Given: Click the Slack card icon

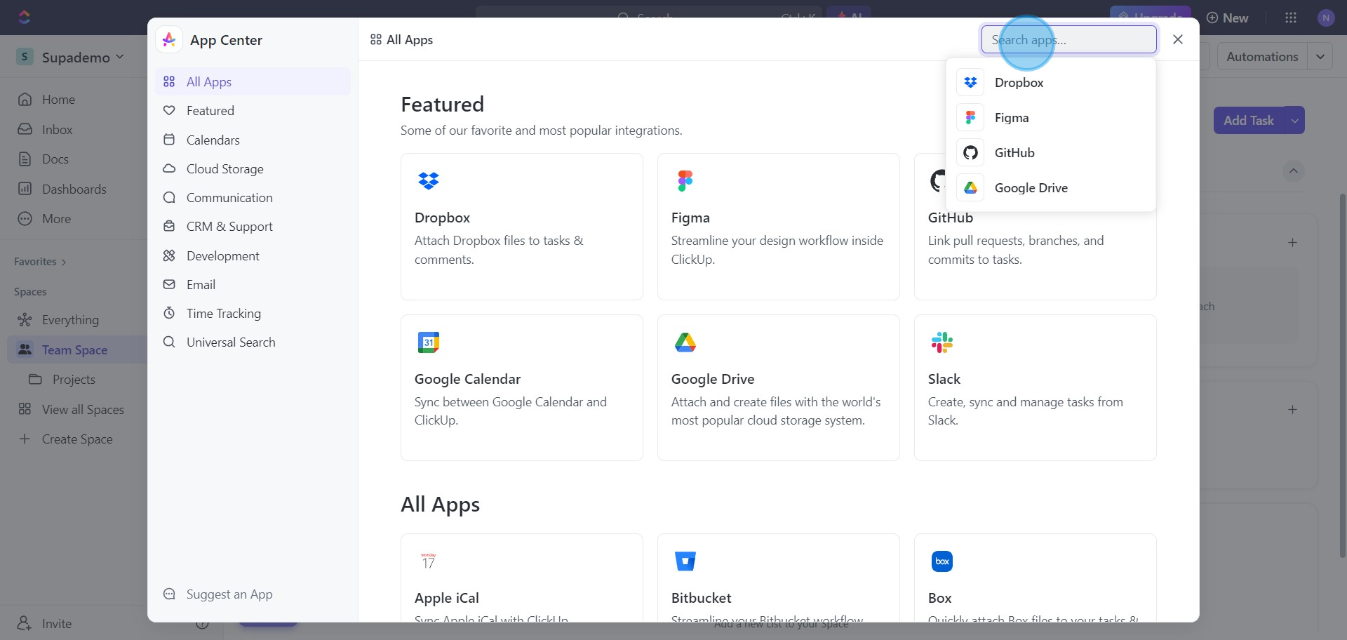Looking at the screenshot, I should pyautogui.click(x=942, y=342).
